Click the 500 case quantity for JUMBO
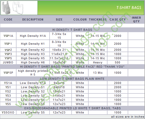 (x=117, y=62)
